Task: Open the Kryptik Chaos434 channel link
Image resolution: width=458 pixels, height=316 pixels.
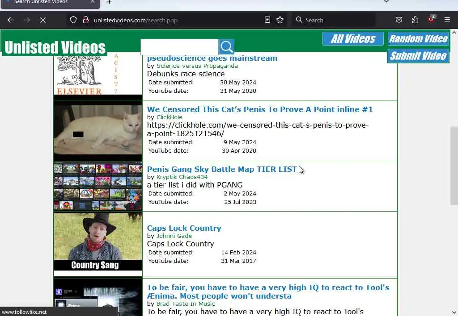Action: (x=182, y=177)
